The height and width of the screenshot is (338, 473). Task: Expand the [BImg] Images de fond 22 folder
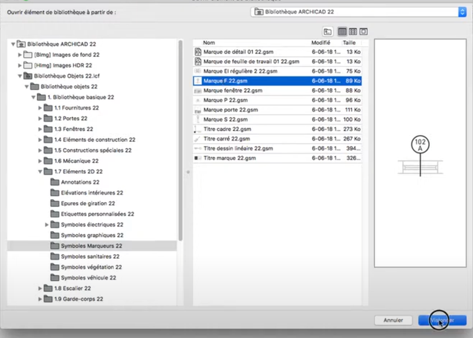20,54
